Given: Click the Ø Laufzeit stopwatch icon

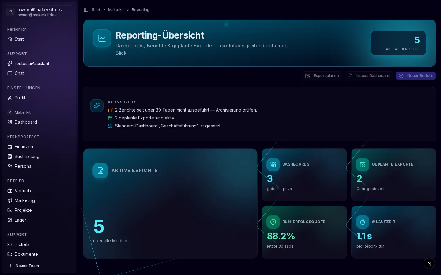Looking at the screenshot, I should [x=363, y=222].
